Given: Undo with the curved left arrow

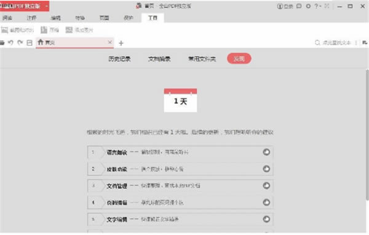Looking at the screenshot, I should tap(10, 42).
